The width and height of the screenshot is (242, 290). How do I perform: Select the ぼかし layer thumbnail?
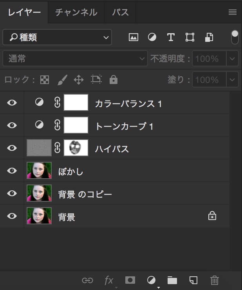(39, 170)
